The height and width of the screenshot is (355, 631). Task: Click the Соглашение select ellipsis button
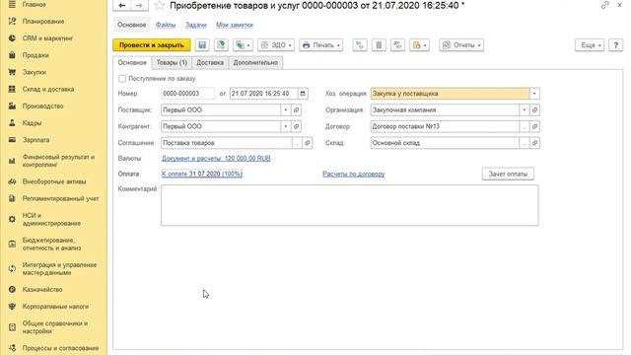click(297, 143)
